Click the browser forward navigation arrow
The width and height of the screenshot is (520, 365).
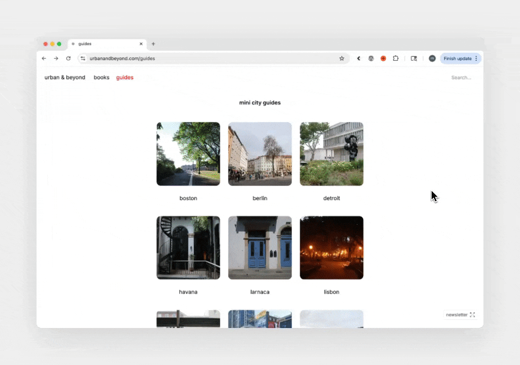(x=56, y=58)
